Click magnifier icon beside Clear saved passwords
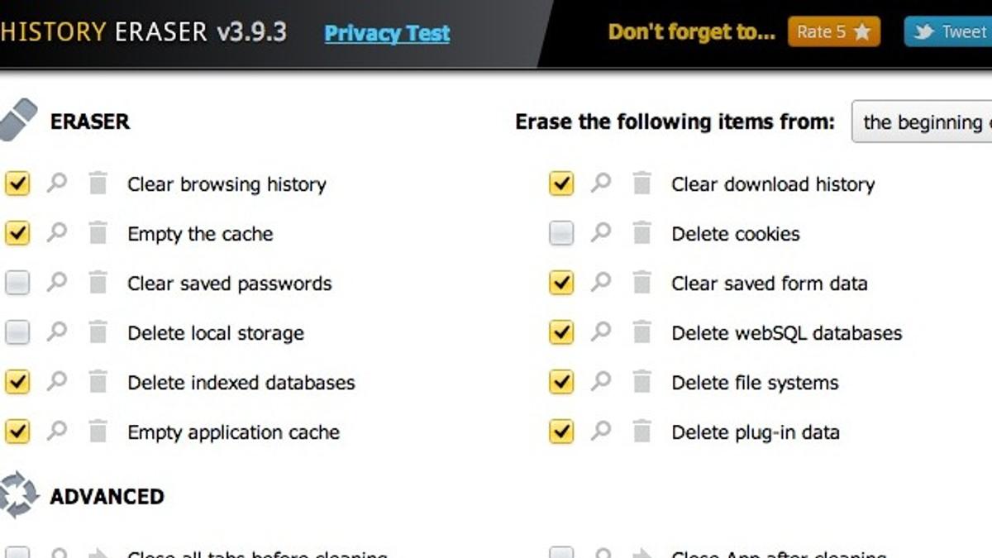This screenshot has width=992, height=558. click(x=57, y=282)
